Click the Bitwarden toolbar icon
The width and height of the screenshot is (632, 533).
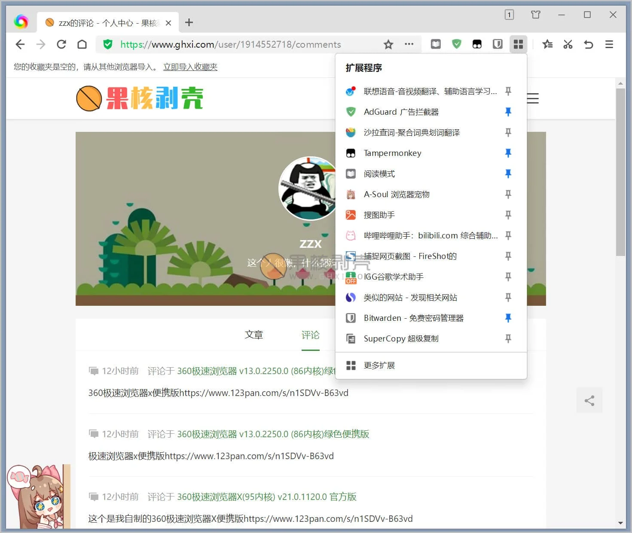pos(498,44)
